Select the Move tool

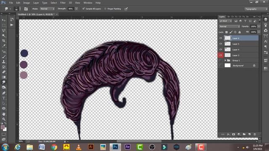click(x=4, y=20)
